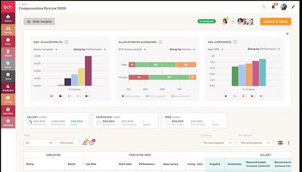This screenshot has width=302, height=172.
Task: Open the View All dropdown
Action: click(x=39, y=143)
